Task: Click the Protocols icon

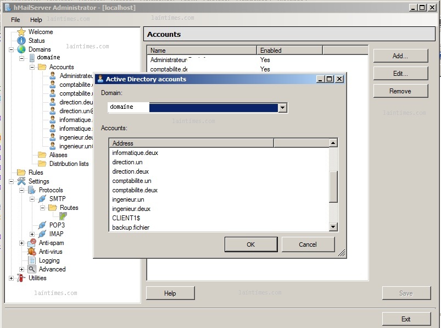Action: point(32,190)
